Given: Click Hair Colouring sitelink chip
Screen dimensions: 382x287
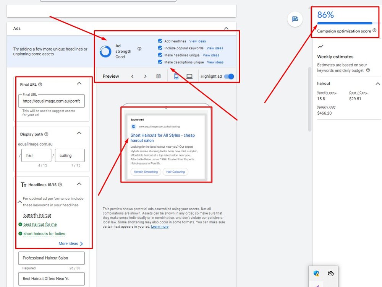Looking at the screenshot, I should [x=175, y=172].
